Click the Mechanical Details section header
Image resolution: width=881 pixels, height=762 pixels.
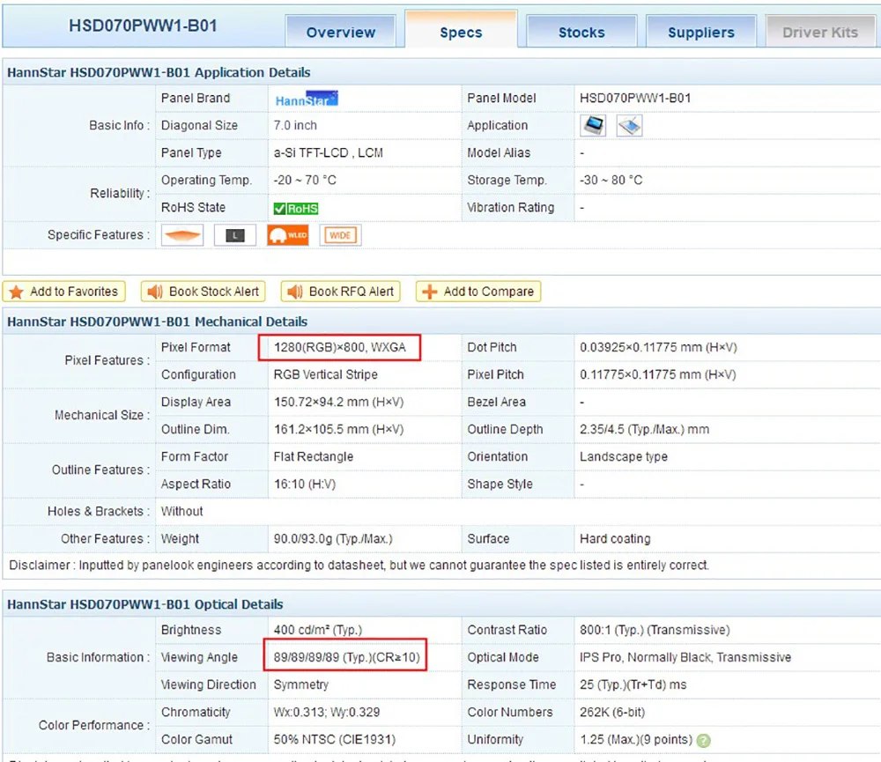pyautogui.click(x=158, y=322)
